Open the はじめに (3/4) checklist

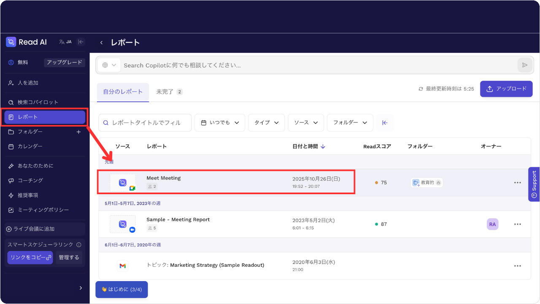(x=121, y=290)
